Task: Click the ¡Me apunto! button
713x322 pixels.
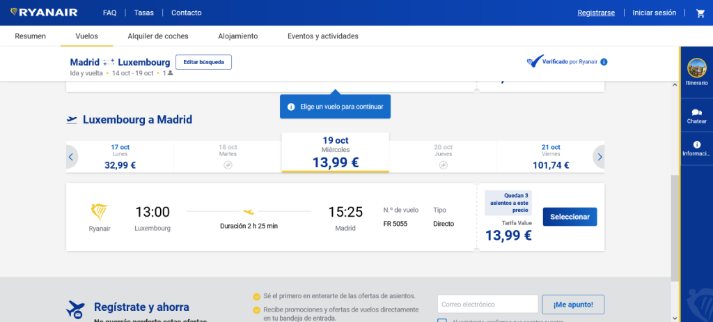Action: point(574,305)
